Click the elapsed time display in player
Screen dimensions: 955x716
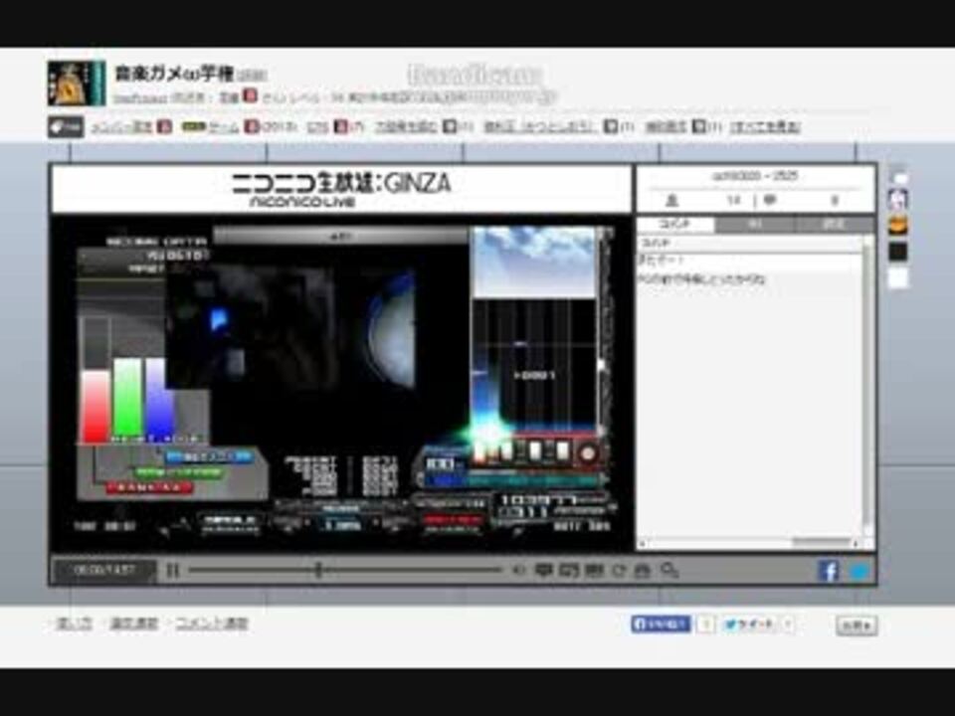click(x=103, y=571)
